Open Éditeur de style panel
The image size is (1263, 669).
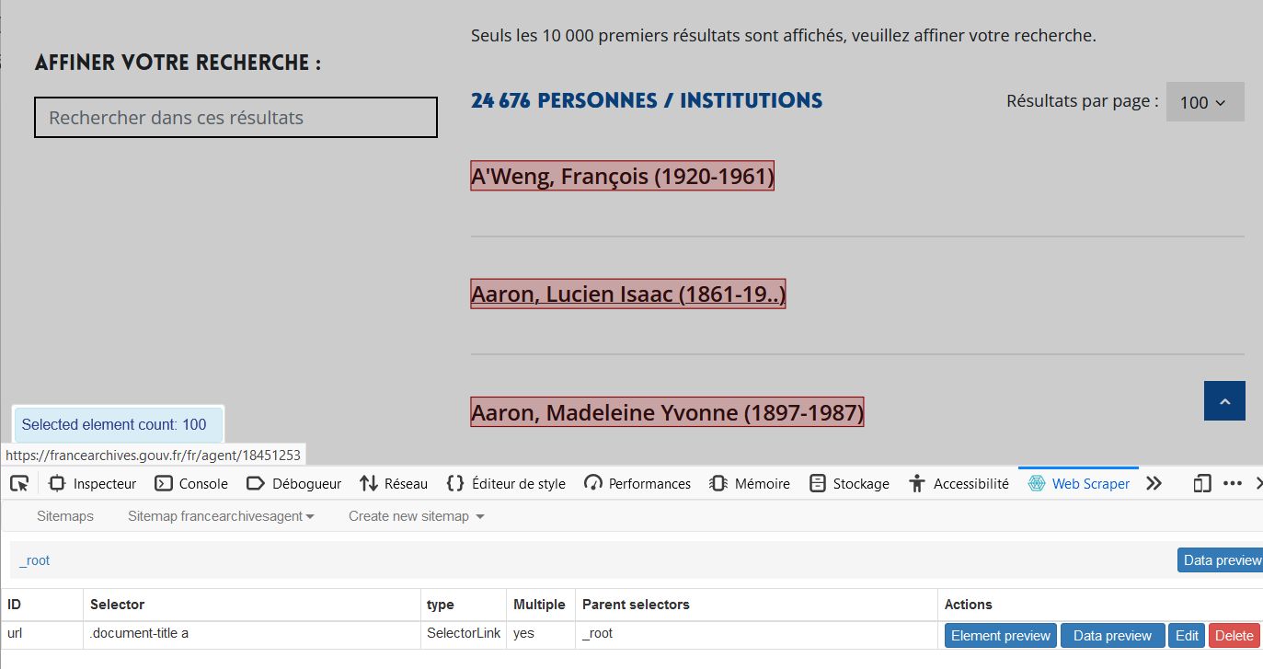pos(506,483)
